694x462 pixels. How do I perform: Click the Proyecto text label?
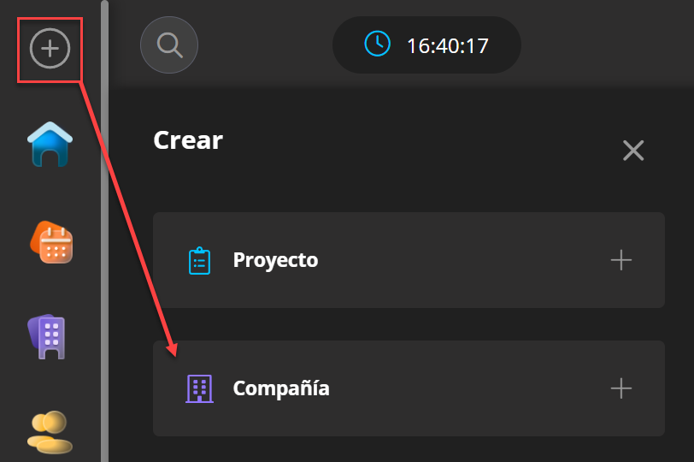275,260
